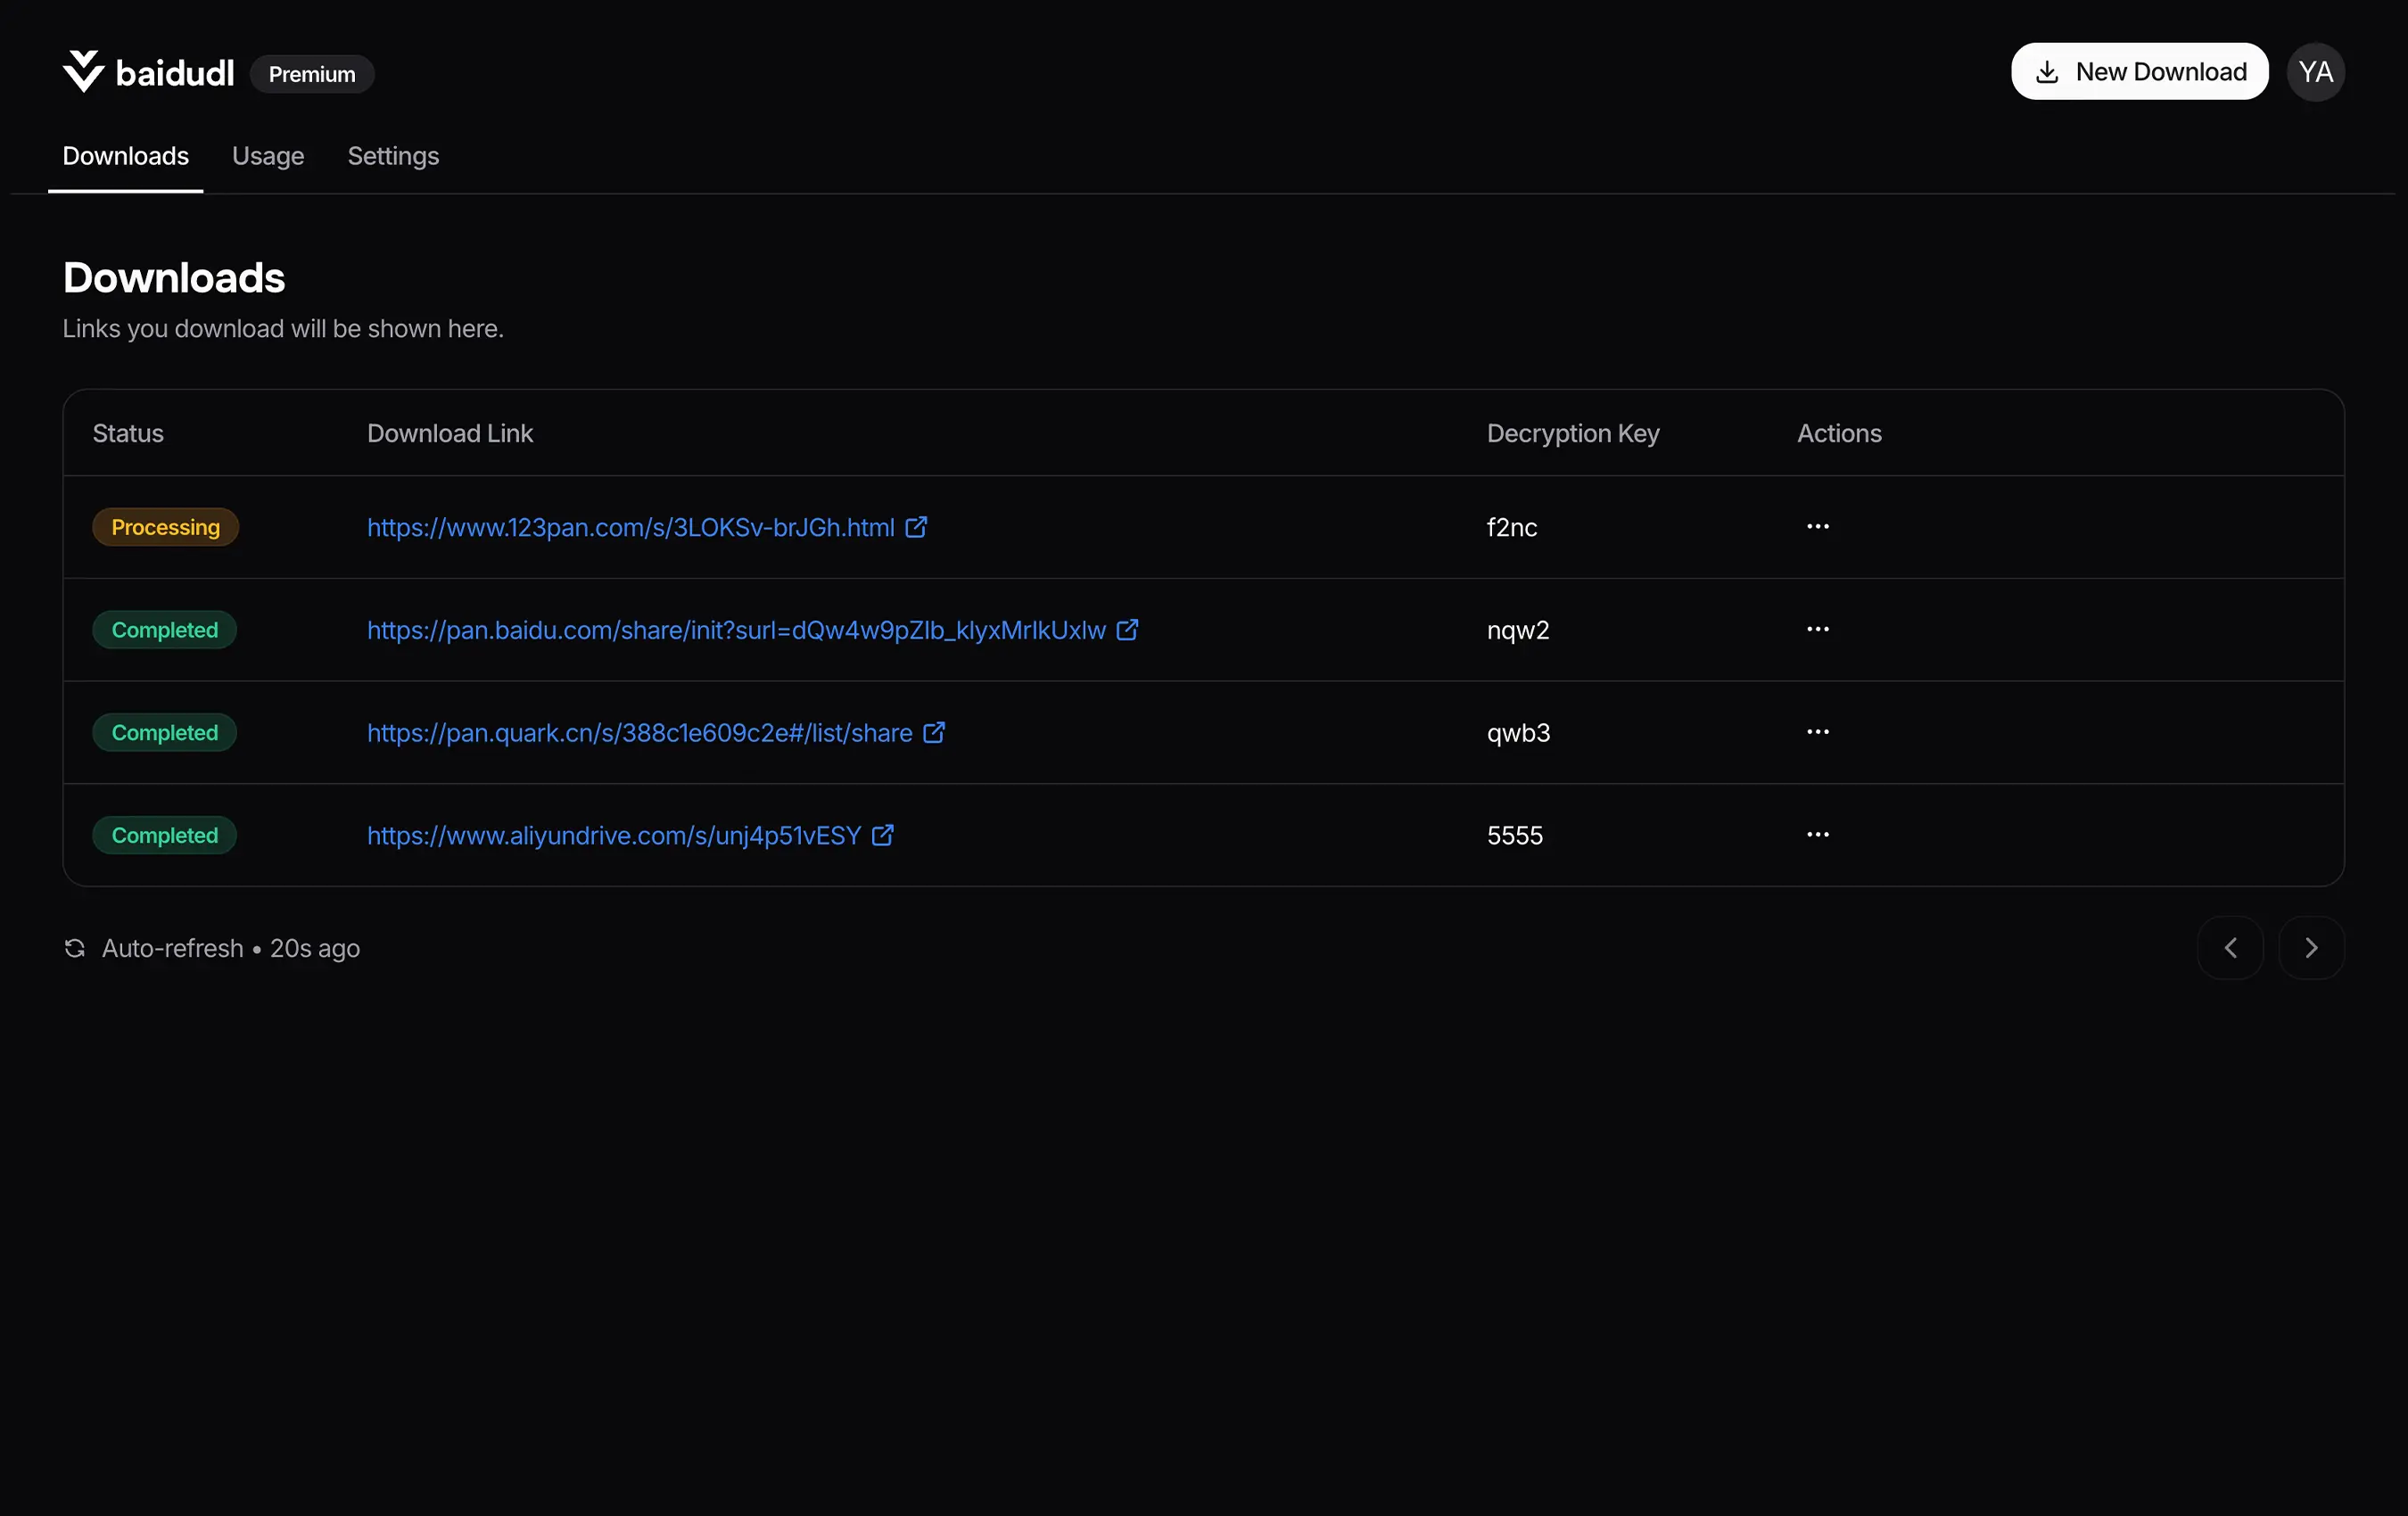Switch to the Settings tab
Image resolution: width=2408 pixels, height=1516 pixels.
click(x=393, y=156)
